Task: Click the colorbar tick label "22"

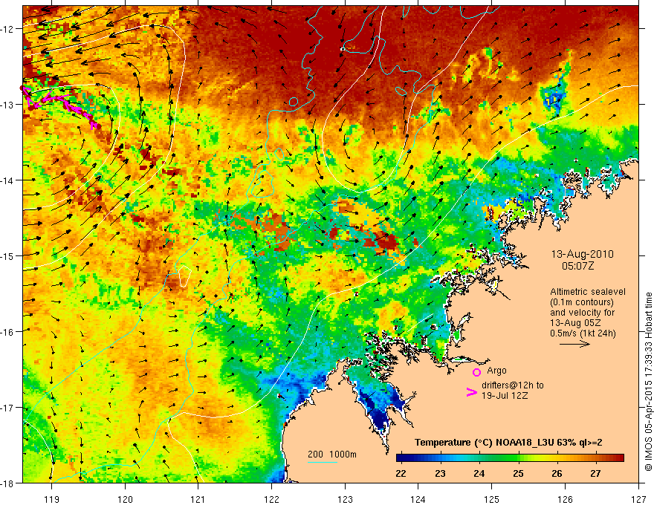Action: [401, 473]
